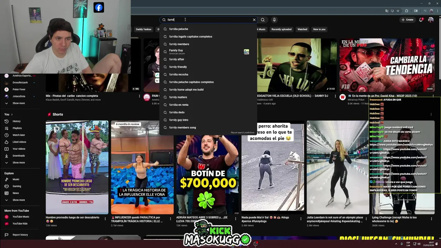Open options menu for Jutta Leerdam short

(366, 219)
